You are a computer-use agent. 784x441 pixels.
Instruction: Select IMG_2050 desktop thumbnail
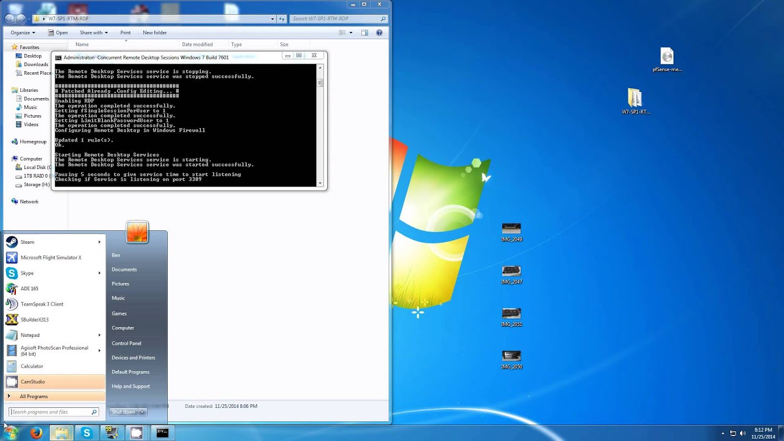tap(511, 359)
